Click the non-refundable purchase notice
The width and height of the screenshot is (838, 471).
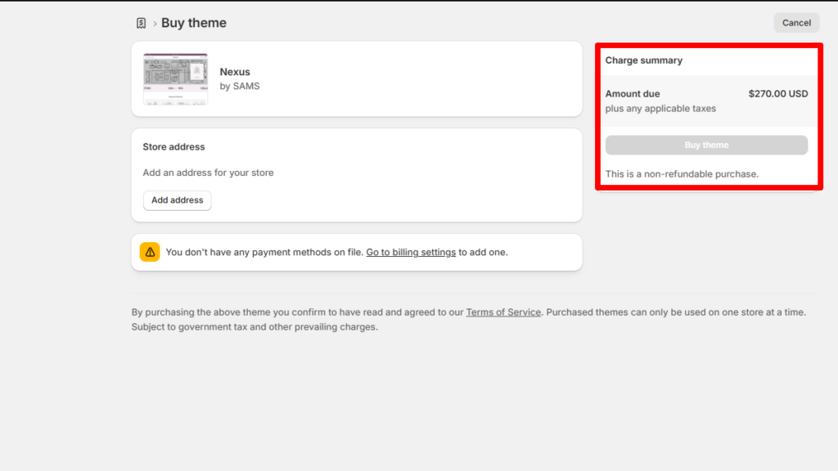(x=682, y=174)
